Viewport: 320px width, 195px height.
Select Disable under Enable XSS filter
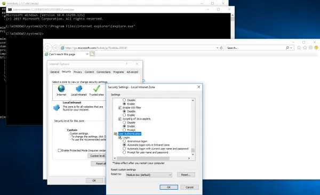(124, 112)
